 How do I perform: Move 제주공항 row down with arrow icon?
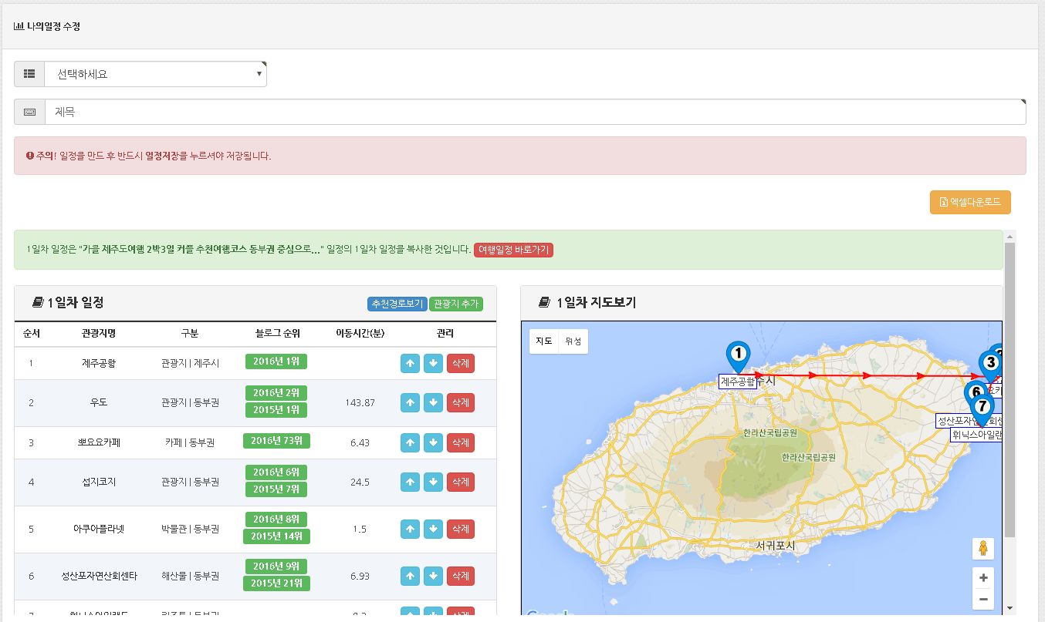[x=433, y=363]
